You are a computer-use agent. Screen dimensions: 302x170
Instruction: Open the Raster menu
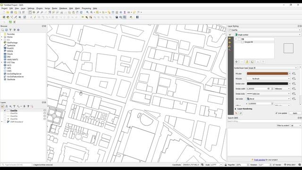click(55, 8)
